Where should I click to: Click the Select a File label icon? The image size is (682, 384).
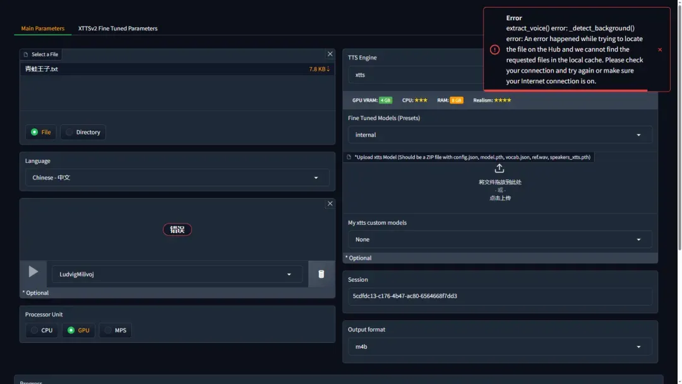(26, 54)
